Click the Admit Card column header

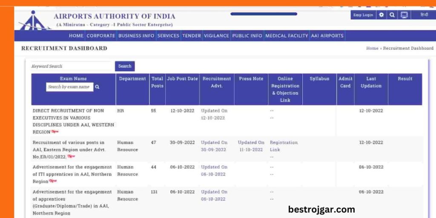345,82
